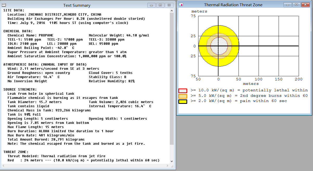Viewport: 313px width, 171px height.
Task: Click 'UEL: 95000 ppm' value
Action: point(103,44)
